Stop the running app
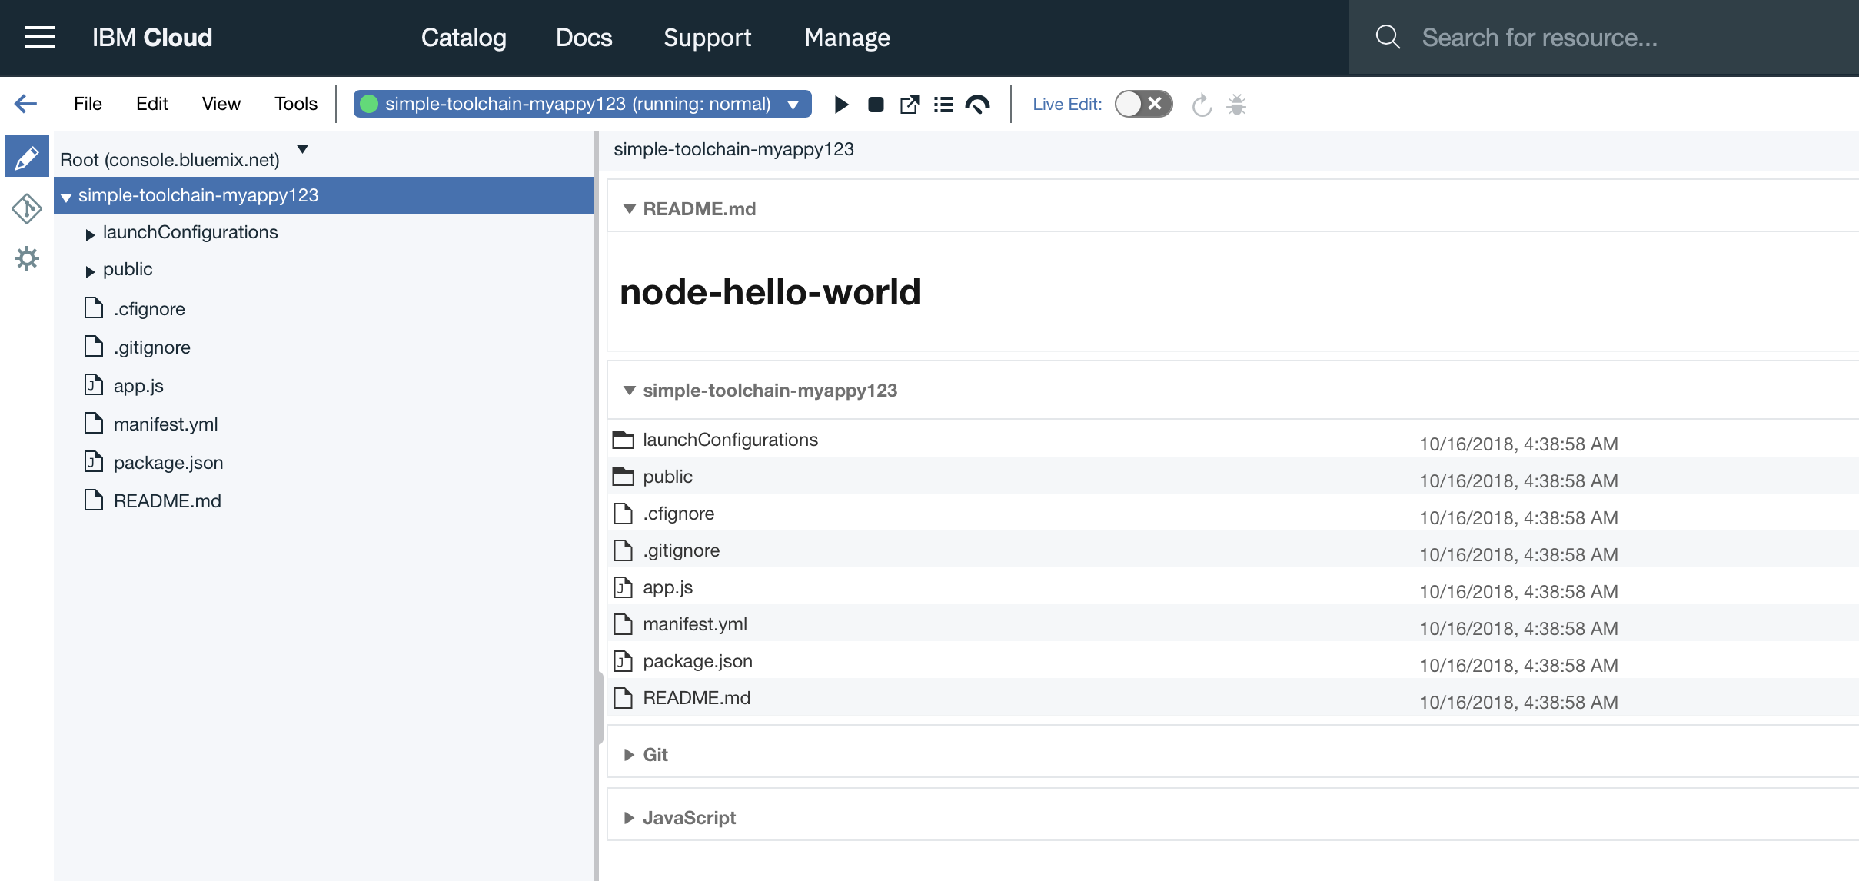The height and width of the screenshot is (881, 1859). pyautogui.click(x=876, y=105)
